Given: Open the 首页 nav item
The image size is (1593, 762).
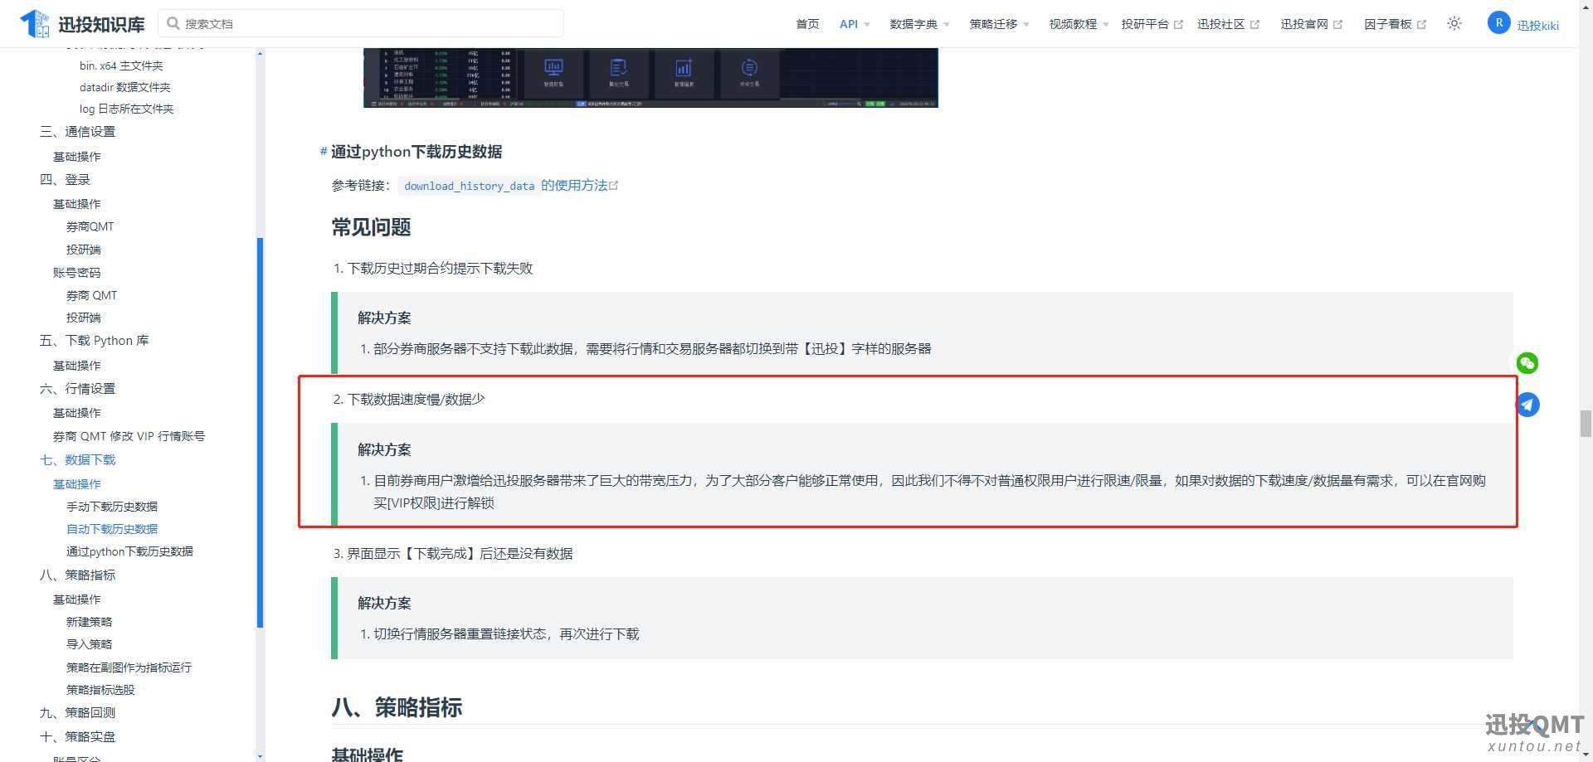Looking at the screenshot, I should [807, 24].
